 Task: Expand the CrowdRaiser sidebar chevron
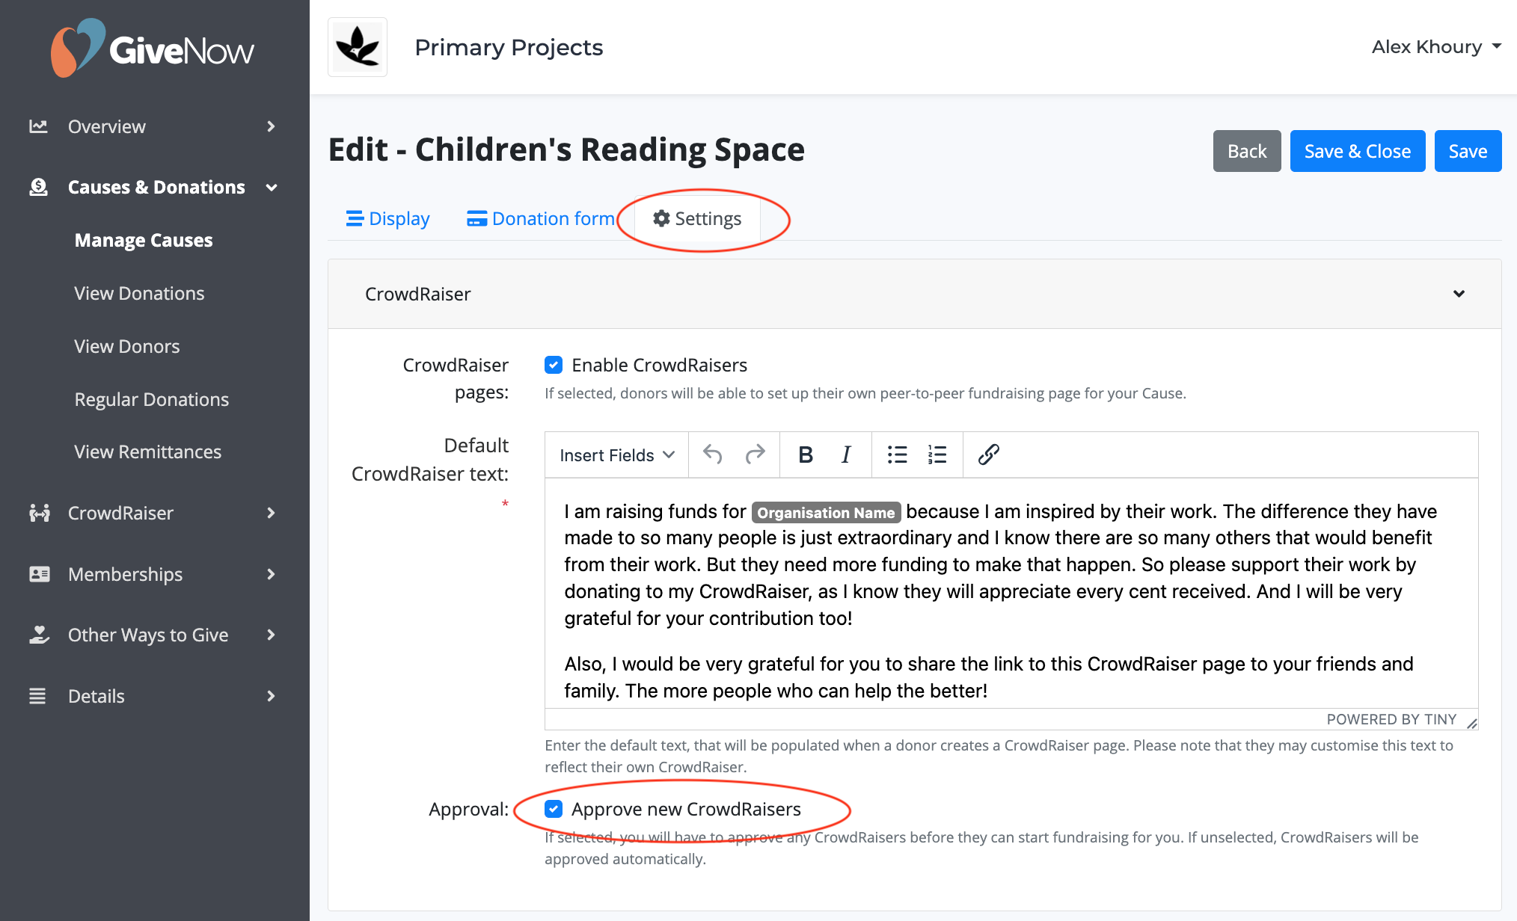pos(272,513)
